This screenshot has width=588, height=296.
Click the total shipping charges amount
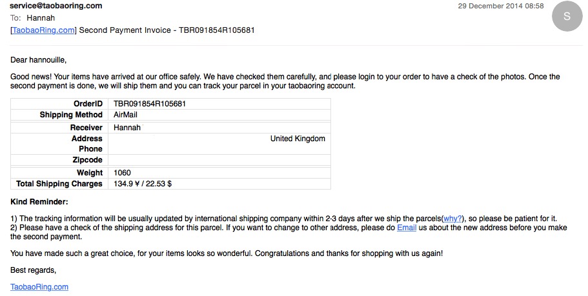143,184
